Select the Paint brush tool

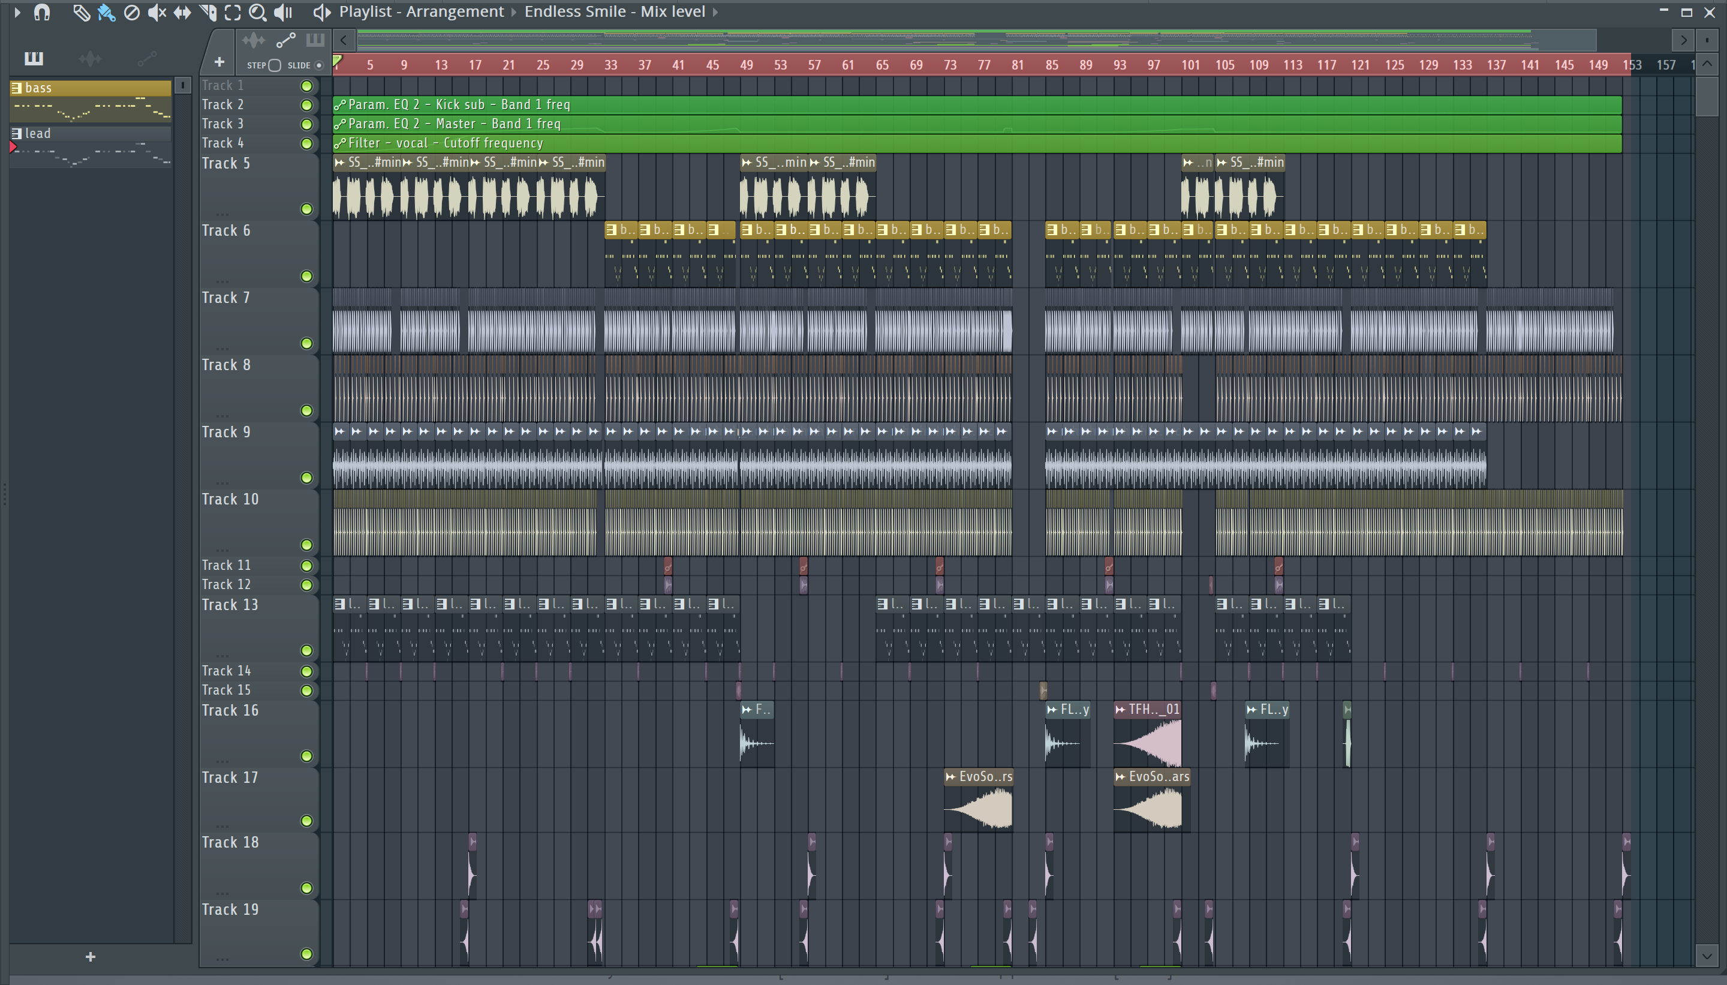(106, 12)
